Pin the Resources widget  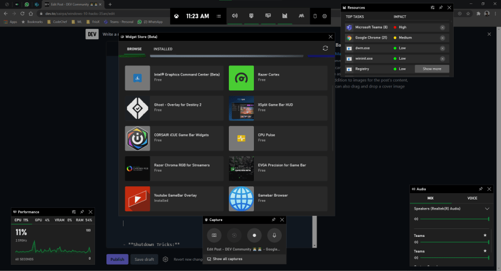441,7
